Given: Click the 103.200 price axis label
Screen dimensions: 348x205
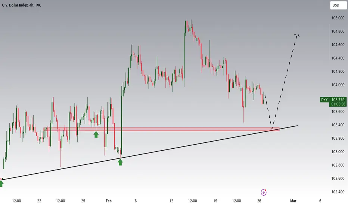Looking at the screenshot, I should (338, 138).
